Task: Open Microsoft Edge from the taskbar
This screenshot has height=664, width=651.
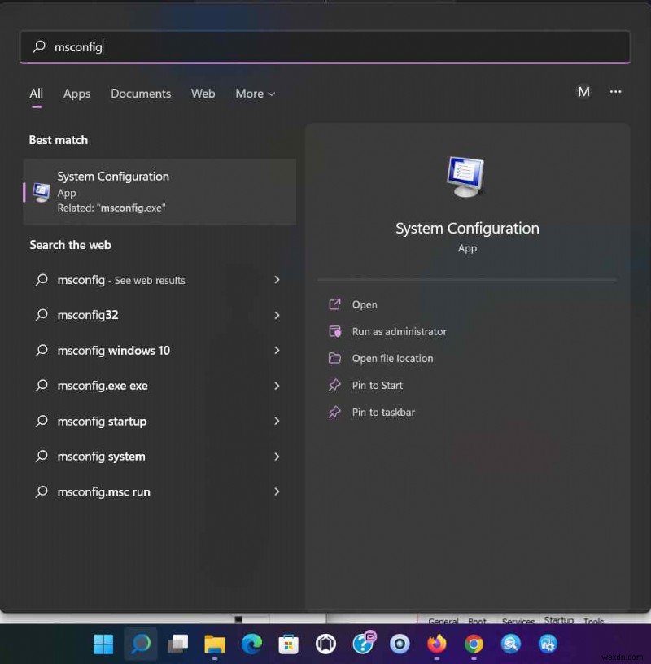Action: click(x=252, y=644)
